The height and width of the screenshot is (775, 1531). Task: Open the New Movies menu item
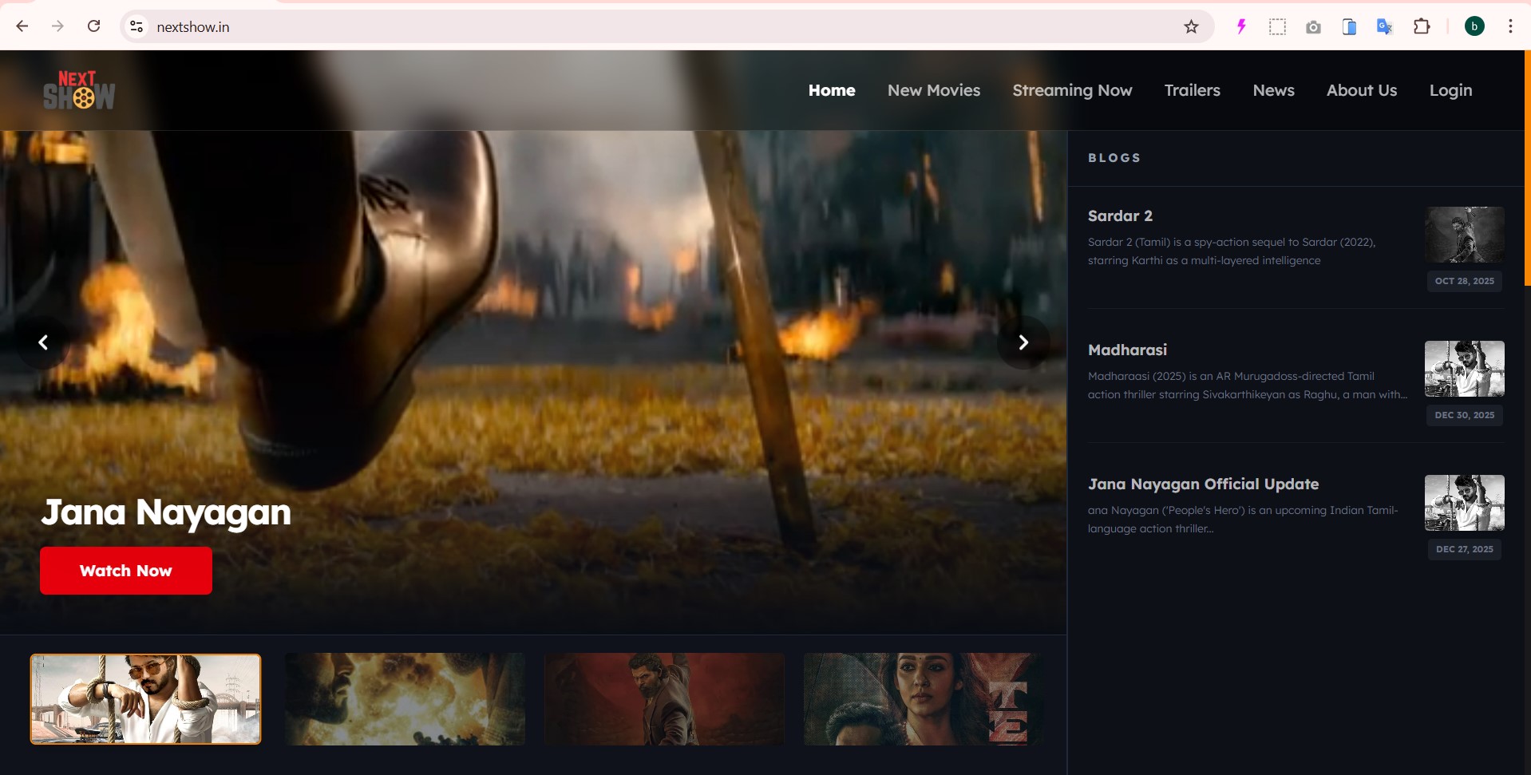pyautogui.click(x=933, y=90)
